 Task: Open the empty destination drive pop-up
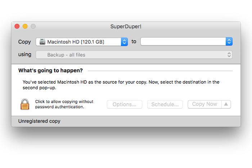point(186,41)
